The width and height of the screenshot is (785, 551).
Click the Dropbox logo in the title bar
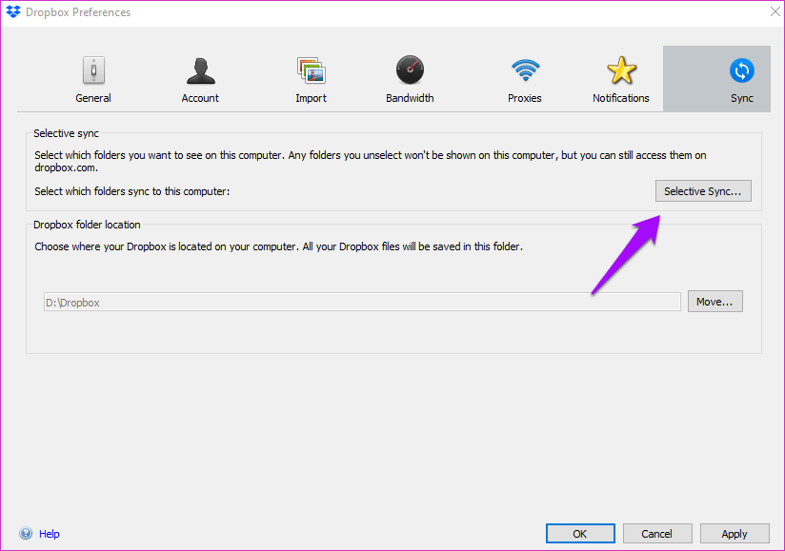pos(13,12)
